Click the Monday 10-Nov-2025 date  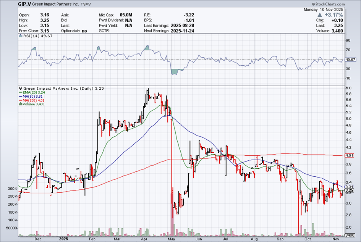coord(323,10)
